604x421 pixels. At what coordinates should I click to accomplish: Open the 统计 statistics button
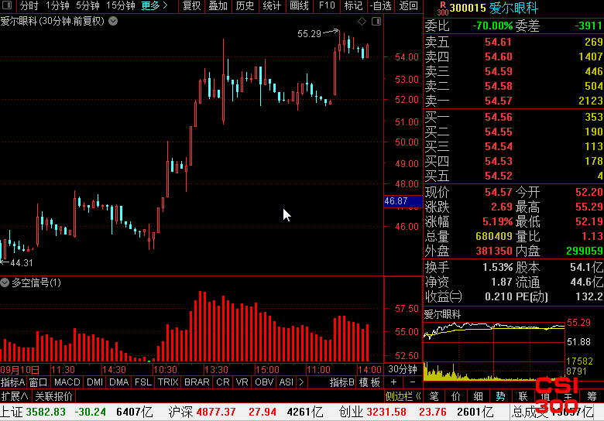(x=272, y=5)
